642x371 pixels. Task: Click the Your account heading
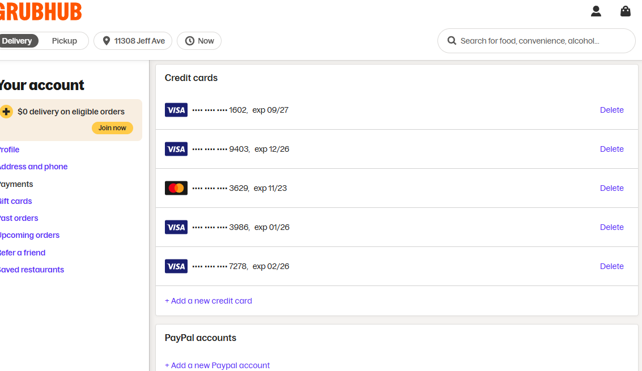click(x=42, y=85)
